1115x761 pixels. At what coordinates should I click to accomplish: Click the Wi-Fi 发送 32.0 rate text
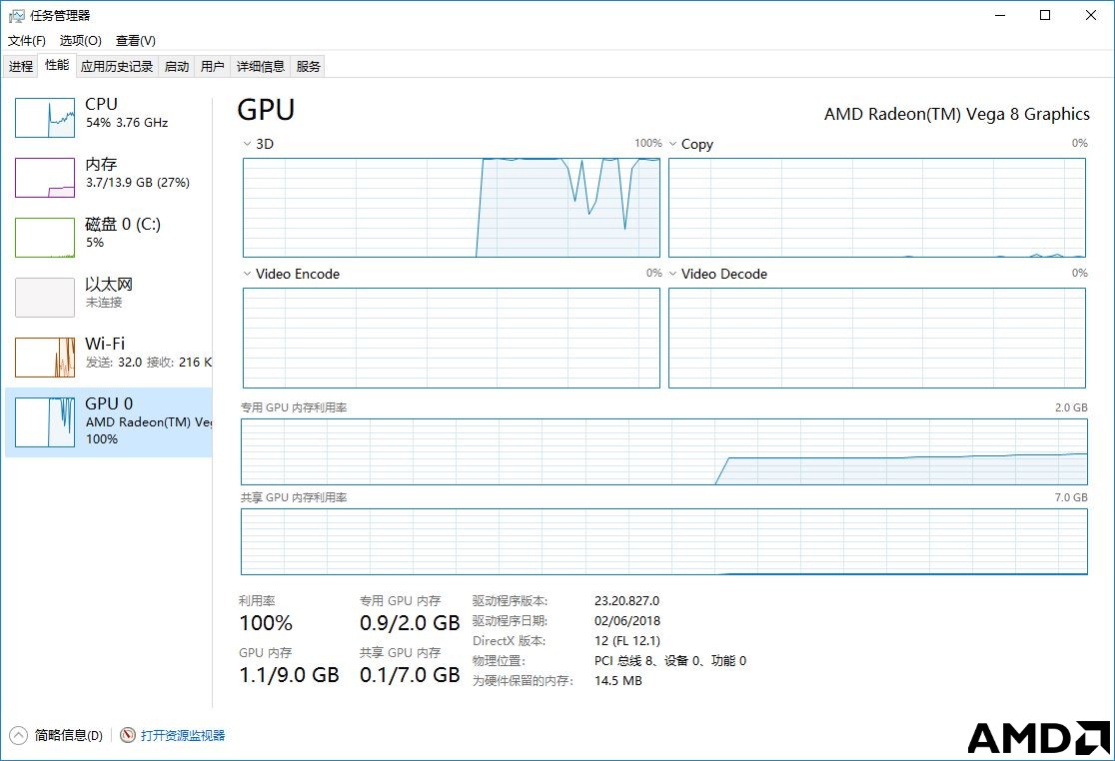pyautogui.click(x=114, y=363)
